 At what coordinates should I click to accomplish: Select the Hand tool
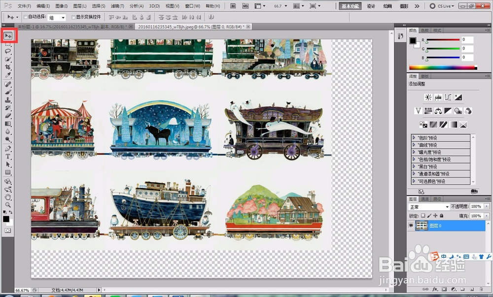(8, 197)
